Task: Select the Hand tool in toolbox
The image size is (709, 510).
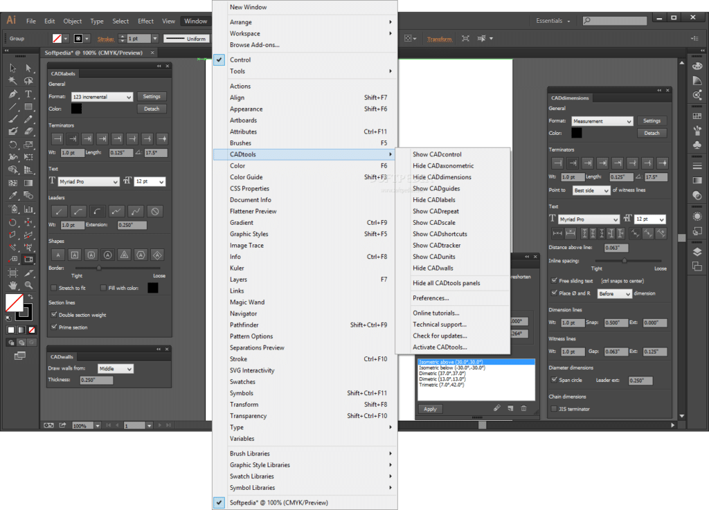Action: pyautogui.click(x=12, y=285)
